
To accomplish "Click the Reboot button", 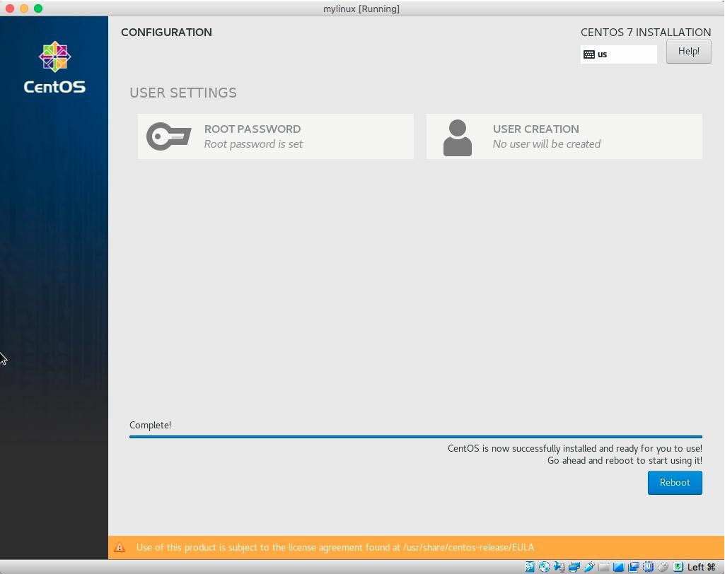I will click(x=674, y=482).
